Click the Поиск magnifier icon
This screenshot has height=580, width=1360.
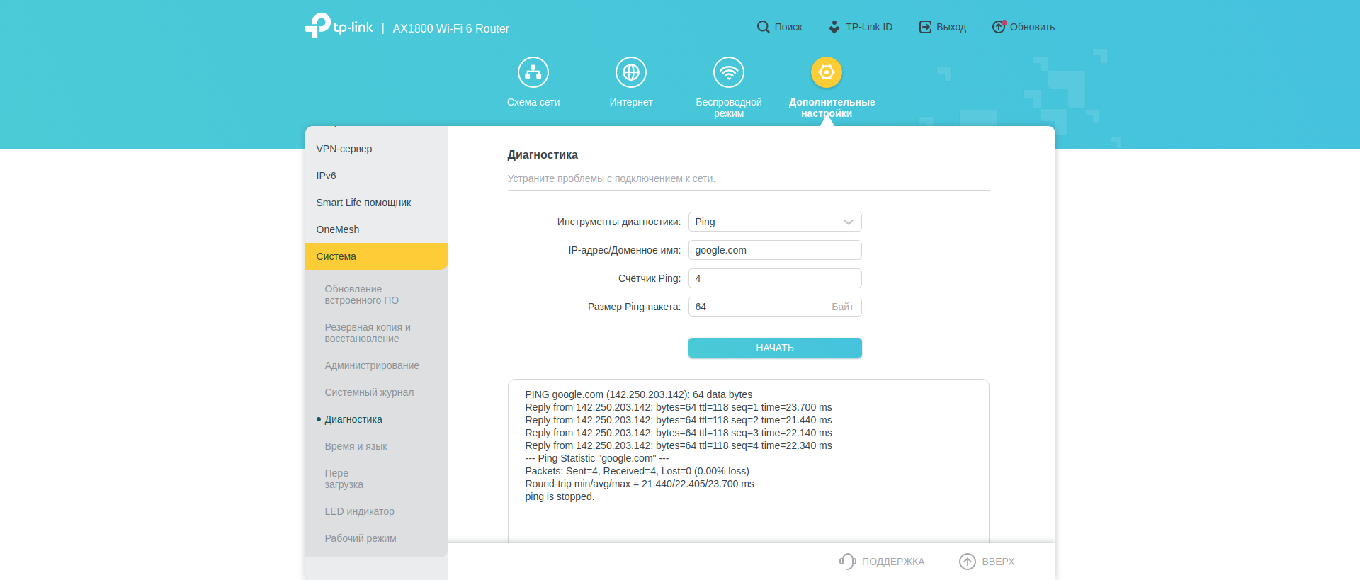[x=763, y=27]
